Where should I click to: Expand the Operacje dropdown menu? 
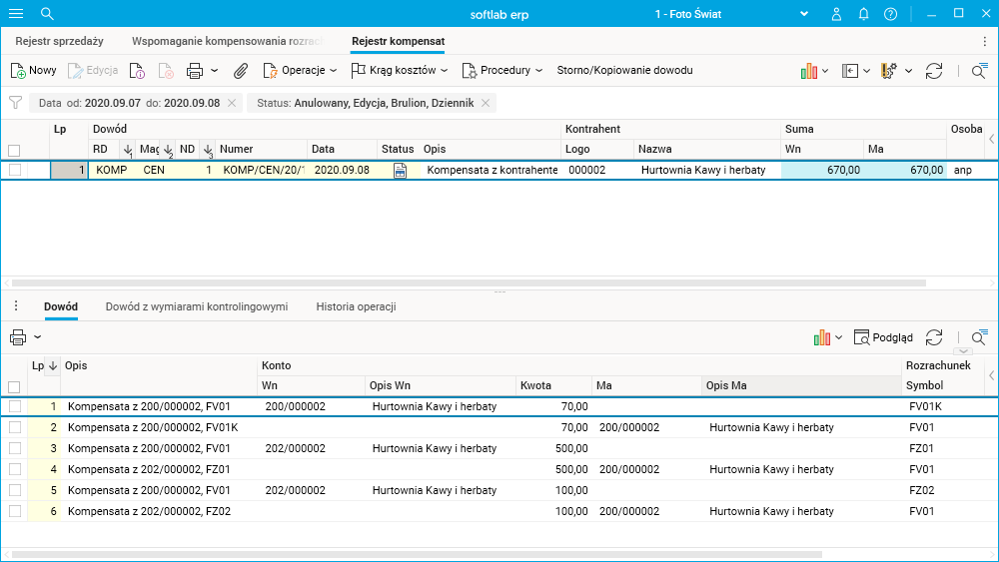pyautogui.click(x=300, y=71)
